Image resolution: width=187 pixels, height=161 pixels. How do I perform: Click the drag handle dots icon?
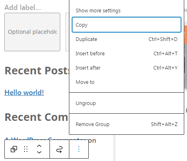pos(26,149)
